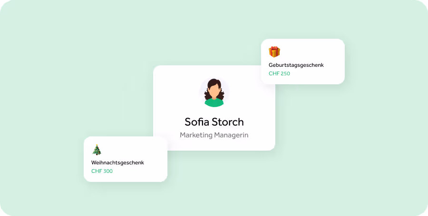This screenshot has height=216, width=428.
Task: Open the Geburtstagsgeschenk gift card
Action: click(x=303, y=62)
